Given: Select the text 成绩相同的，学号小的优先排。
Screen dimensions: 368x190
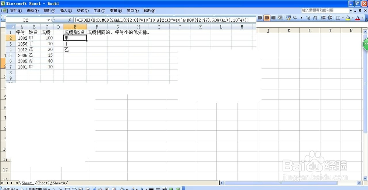Looking at the screenshot, I should pyautogui.click(x=118, y=32).
